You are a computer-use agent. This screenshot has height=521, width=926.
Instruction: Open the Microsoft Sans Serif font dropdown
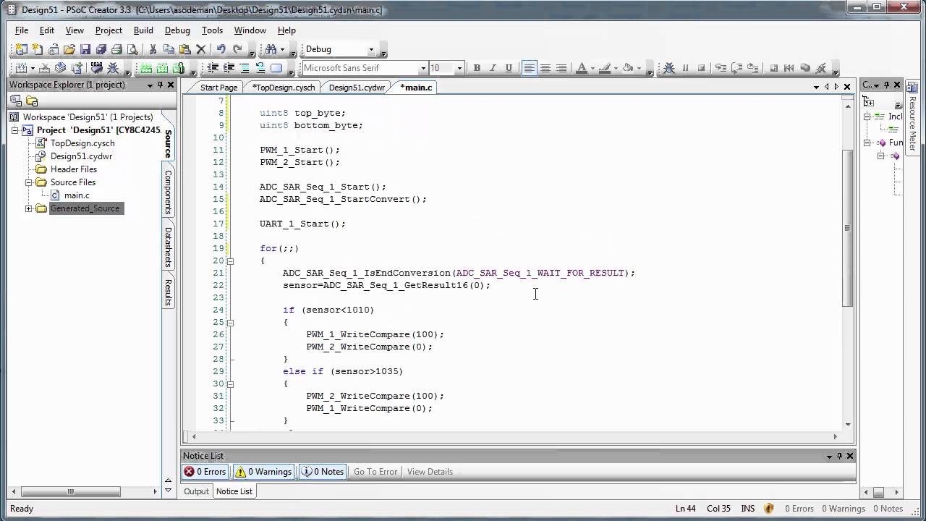coord(423,68)
